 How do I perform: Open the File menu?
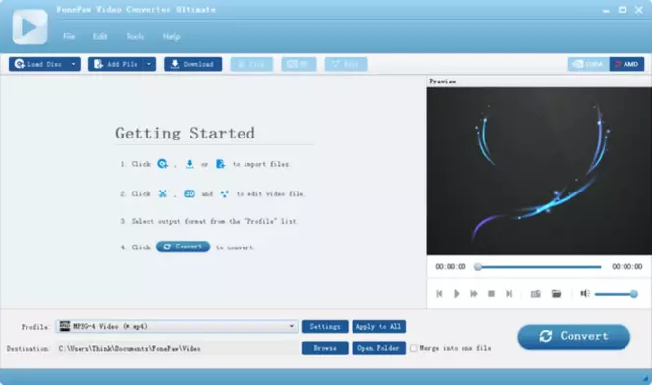click(x=69, y=36)
